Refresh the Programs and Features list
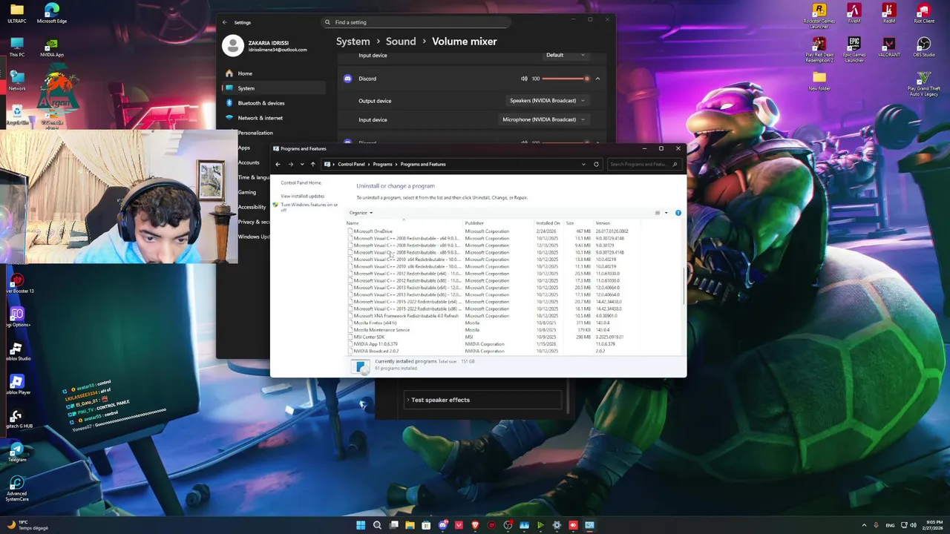 pos(596,164)
